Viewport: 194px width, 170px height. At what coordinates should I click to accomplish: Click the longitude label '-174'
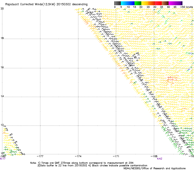(78, 156)
